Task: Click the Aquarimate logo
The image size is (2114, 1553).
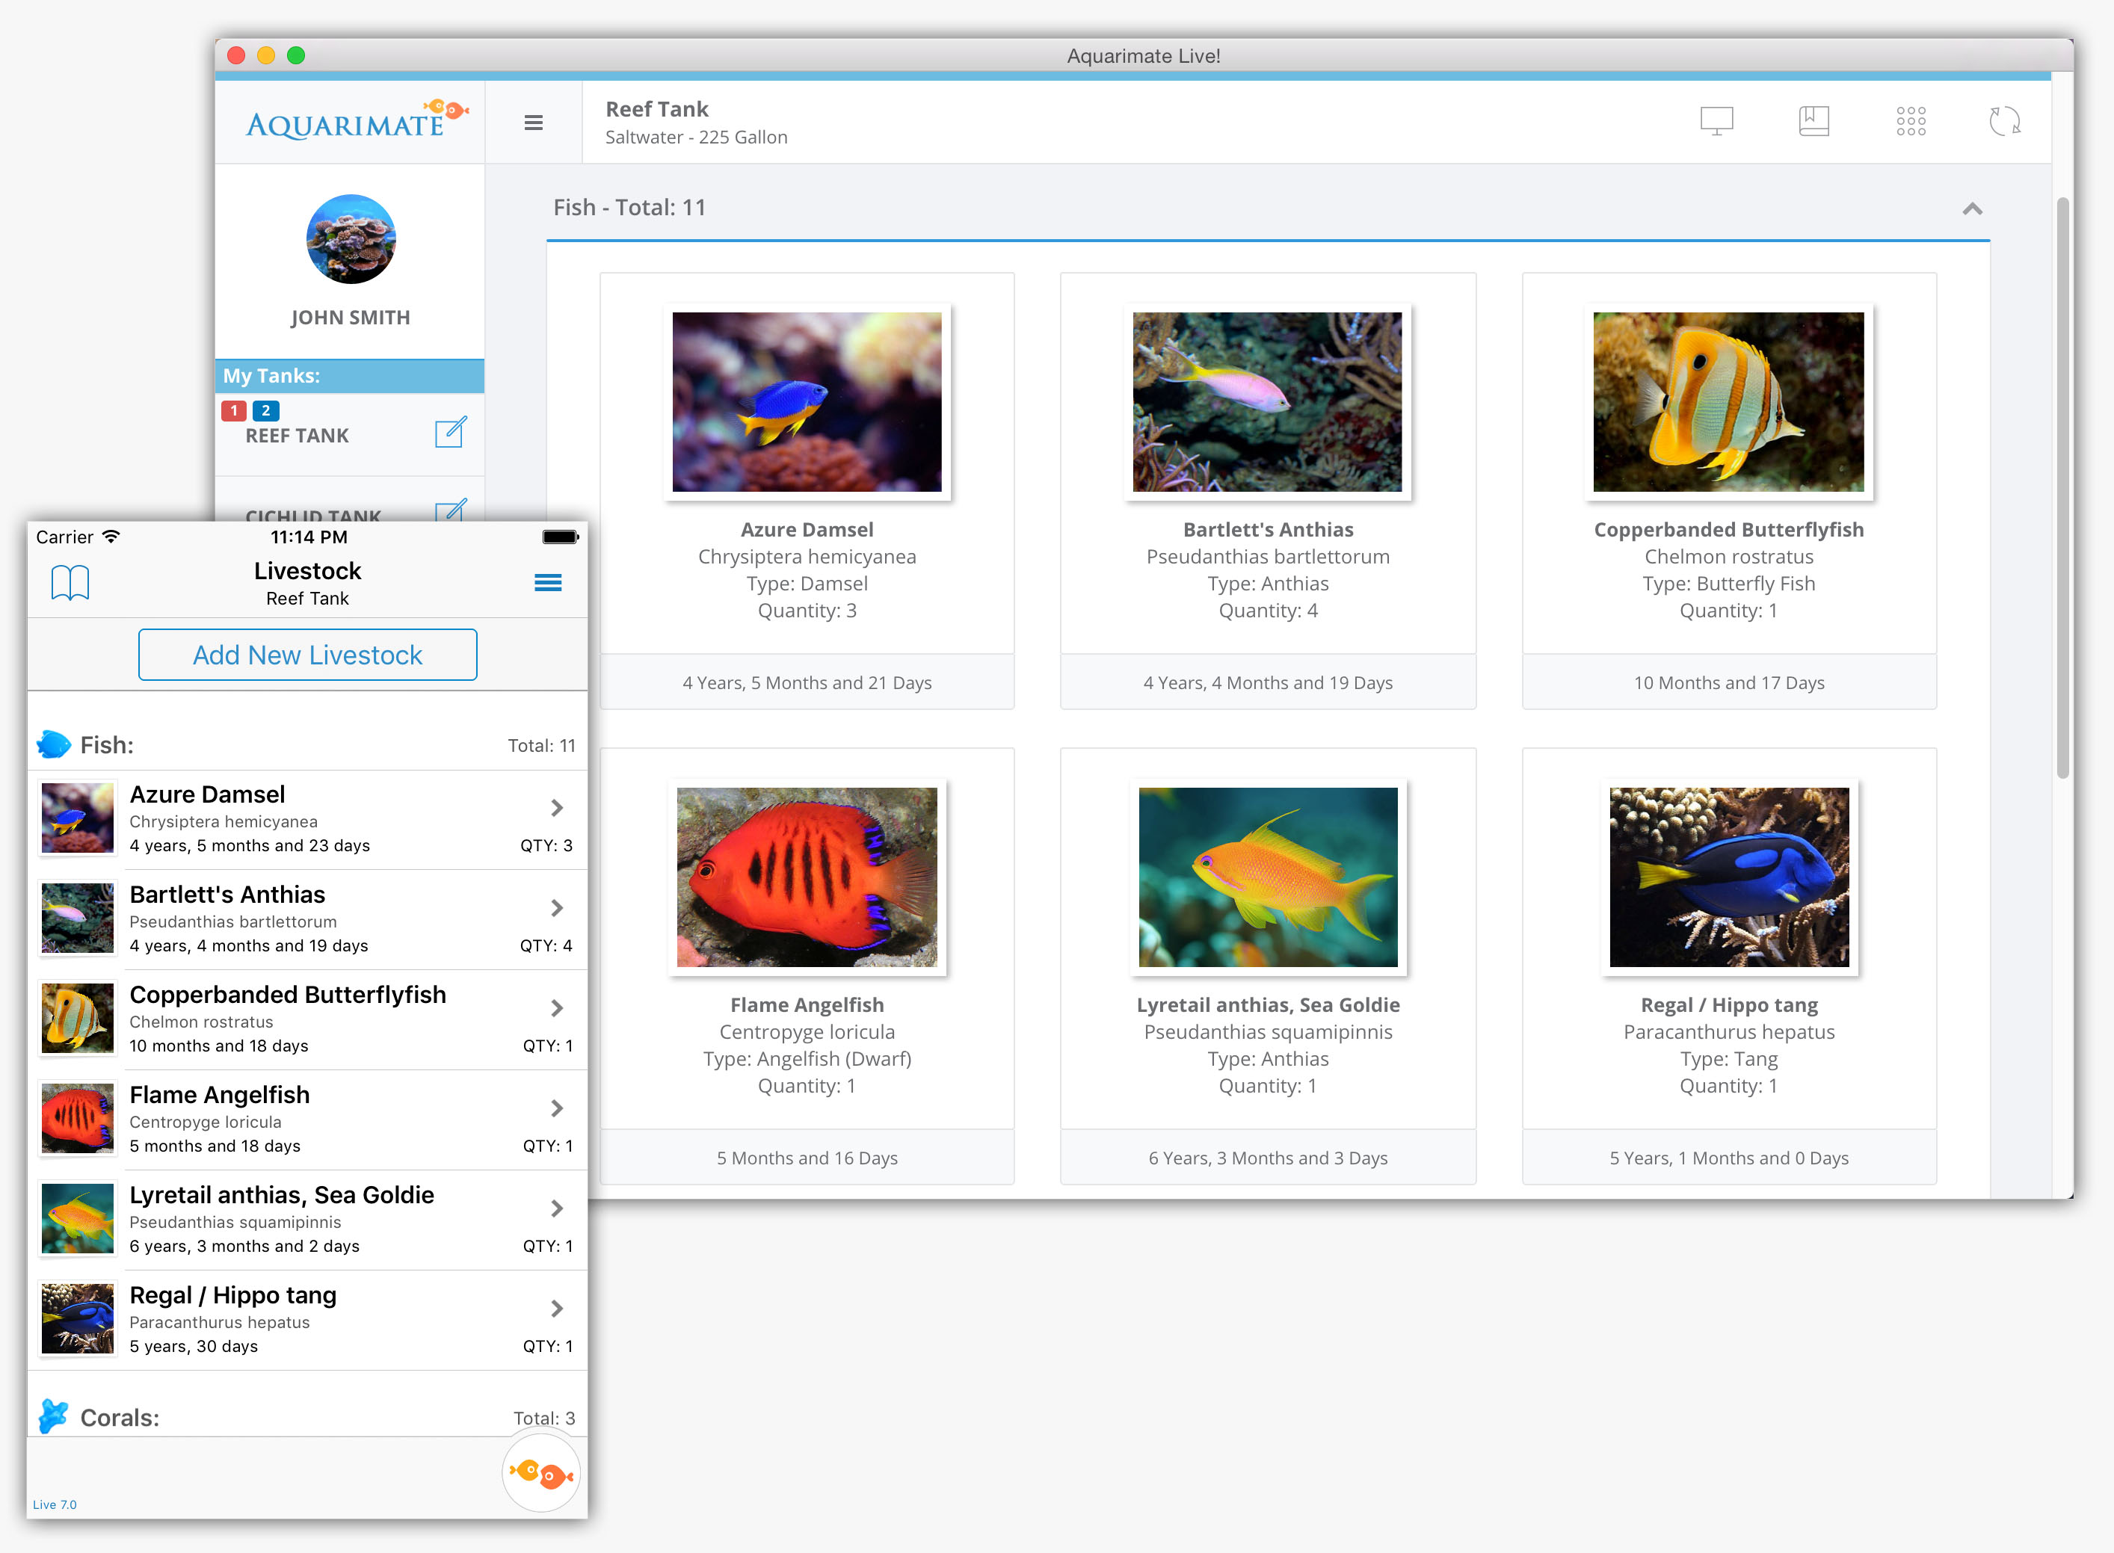Action: [357, 120]
